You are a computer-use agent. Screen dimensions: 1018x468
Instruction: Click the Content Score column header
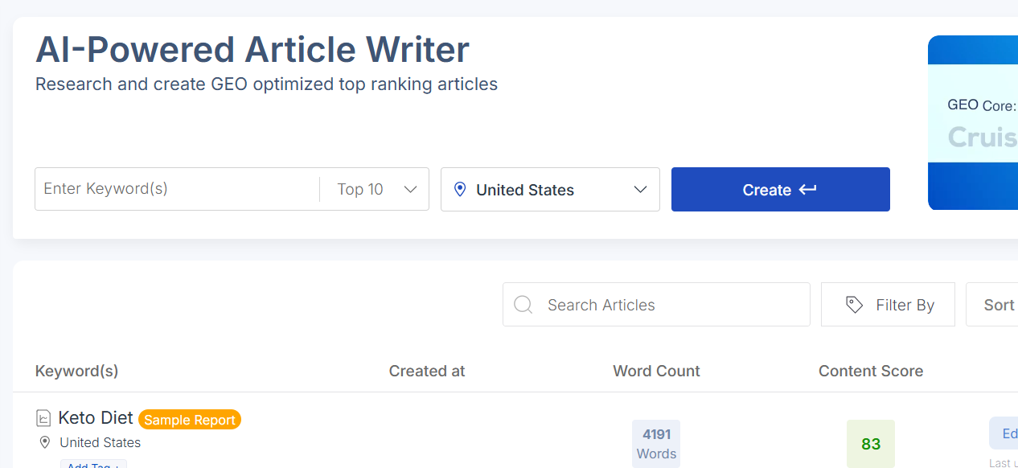[x=871, y=371]
